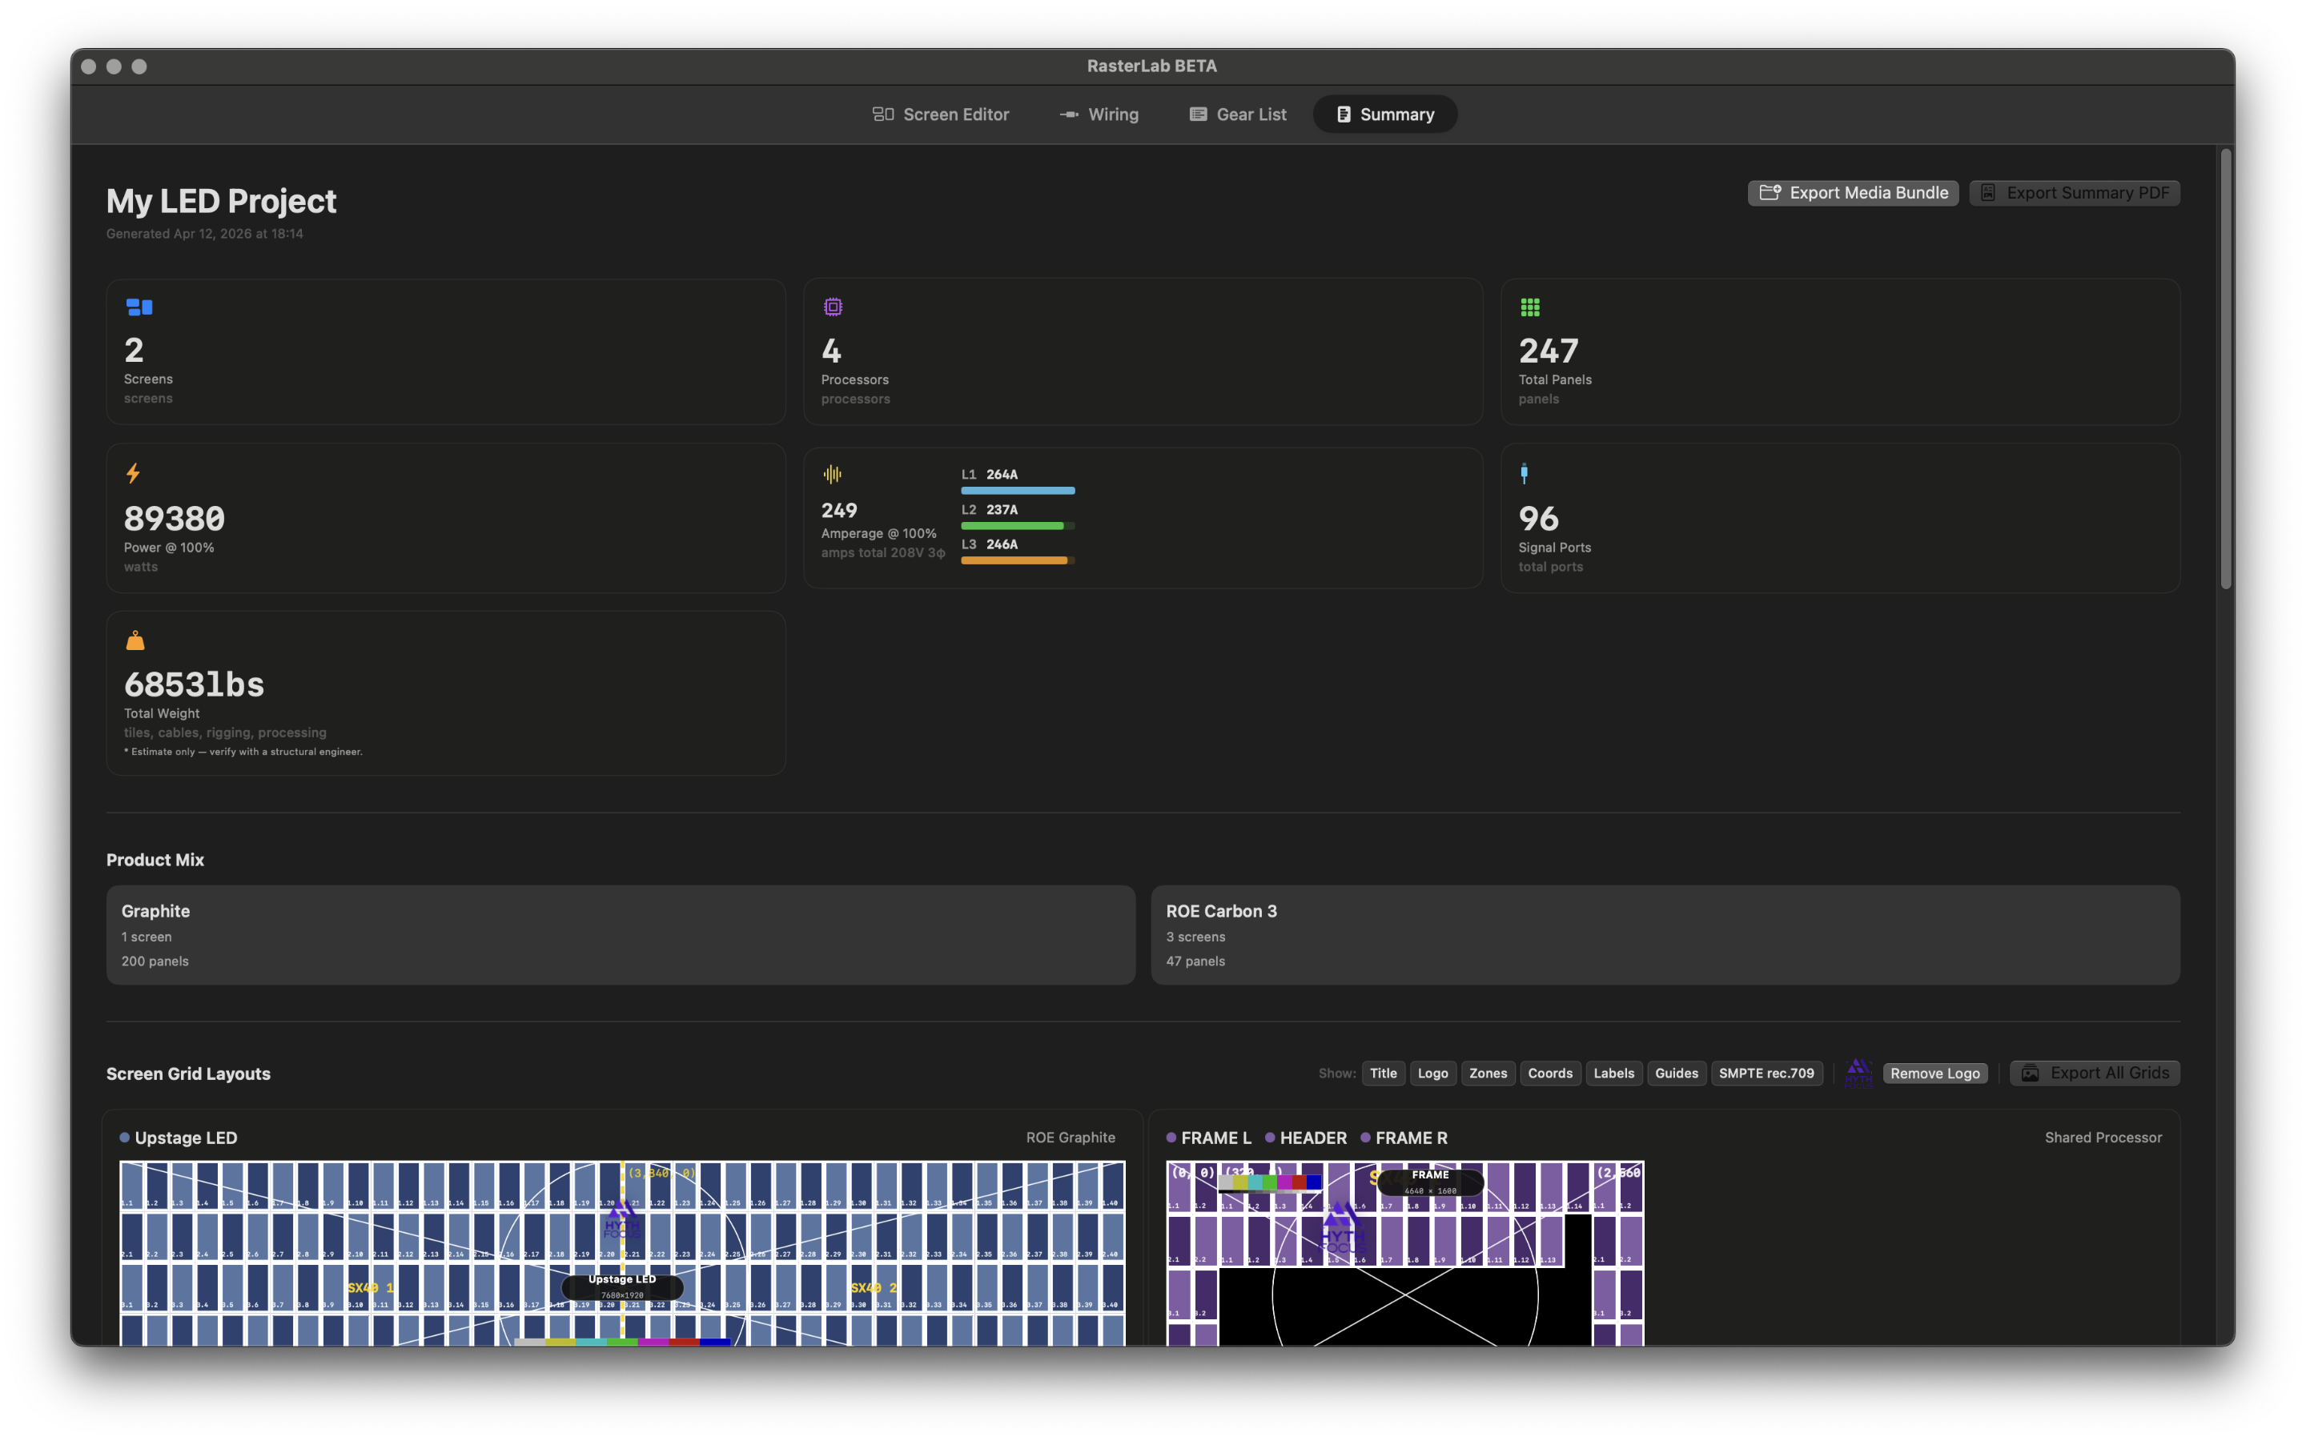Click the blue Screens stat icon
The height and width of the screenshot is (1441, 2306).
click(x=139, y=307)
